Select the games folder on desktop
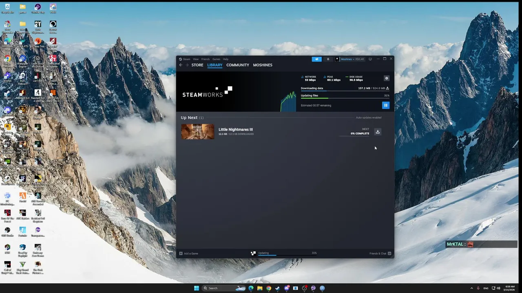This screenshot has width=522, height=293. 22,9
